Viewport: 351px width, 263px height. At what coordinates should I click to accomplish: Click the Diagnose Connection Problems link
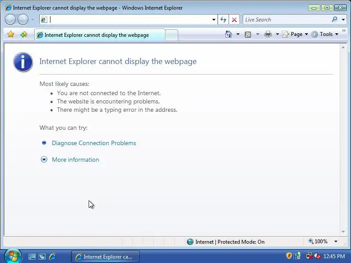click(x=94, y=143)
